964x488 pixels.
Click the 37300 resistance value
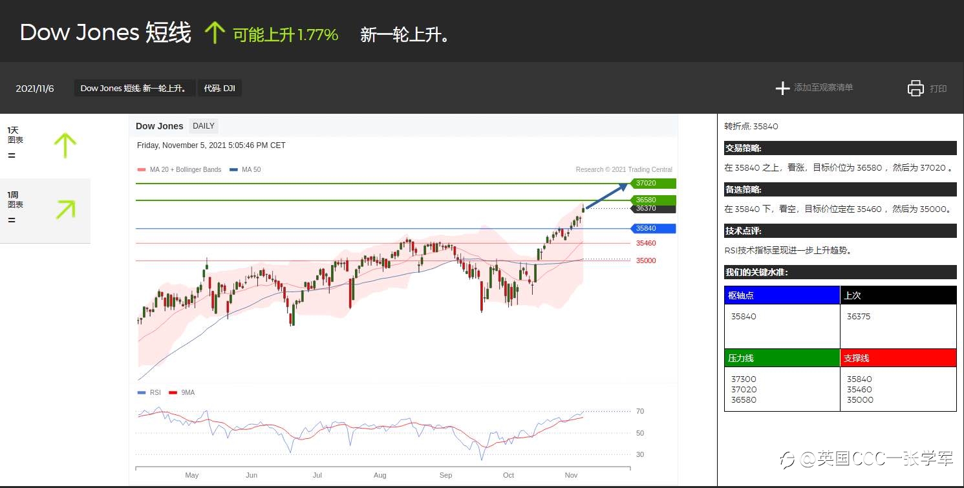pos(744,379)
